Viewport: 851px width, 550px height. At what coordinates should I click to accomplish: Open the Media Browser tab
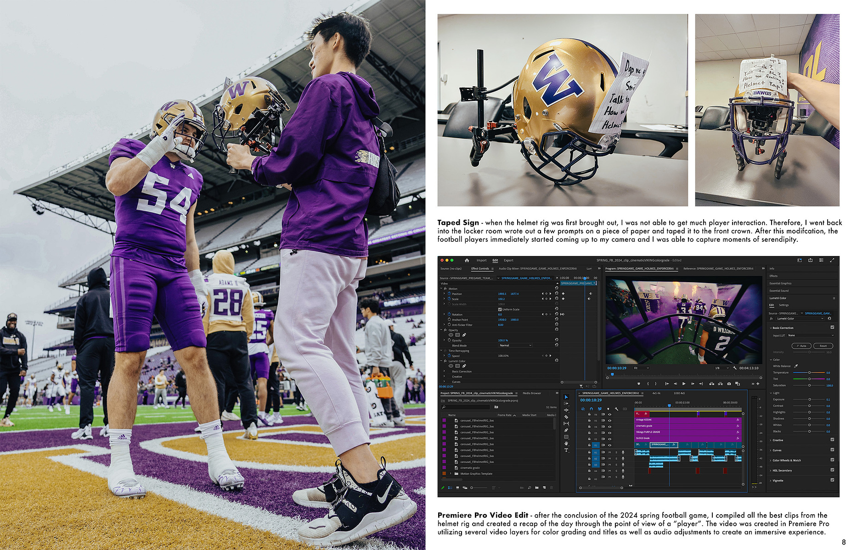point(532,393)
